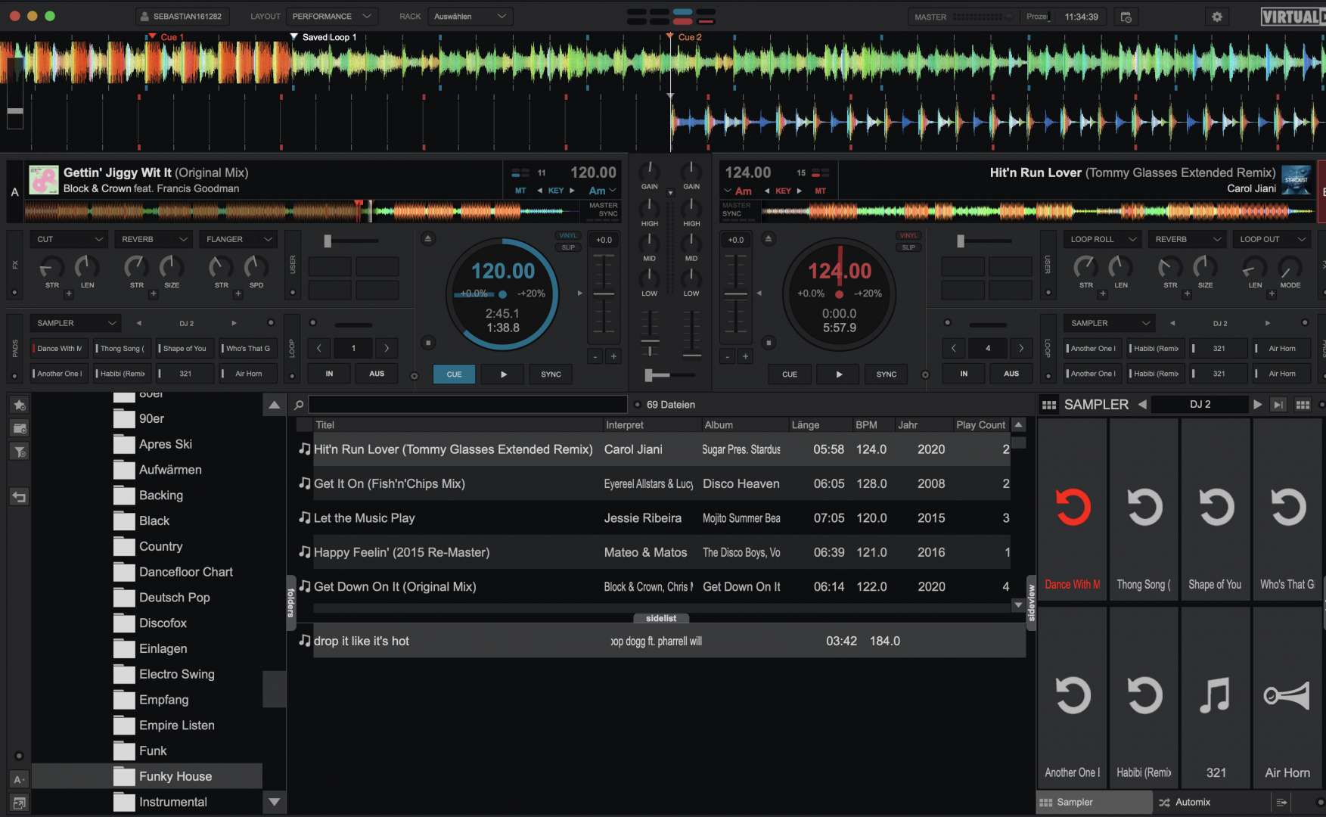This screenshot has width=1326, height=817.
Task: Play deck A
Action: tap(504, 374)
